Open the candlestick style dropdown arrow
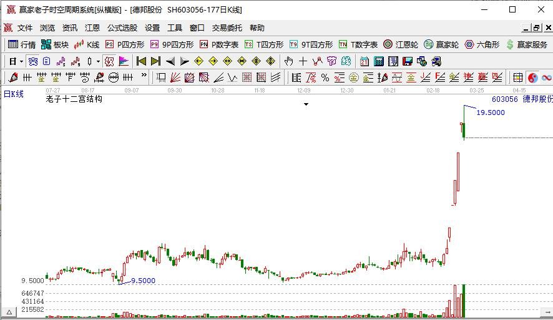Image resolution: width=553 pixels, height=320 pixels. [x=99, y=61]
